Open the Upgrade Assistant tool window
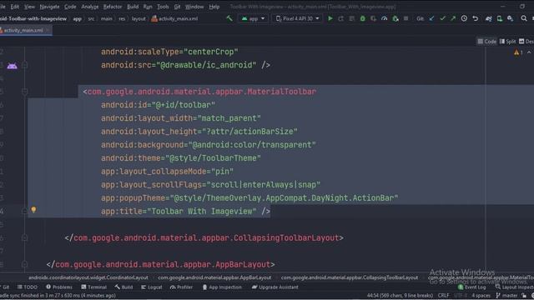 pos(275,287)
